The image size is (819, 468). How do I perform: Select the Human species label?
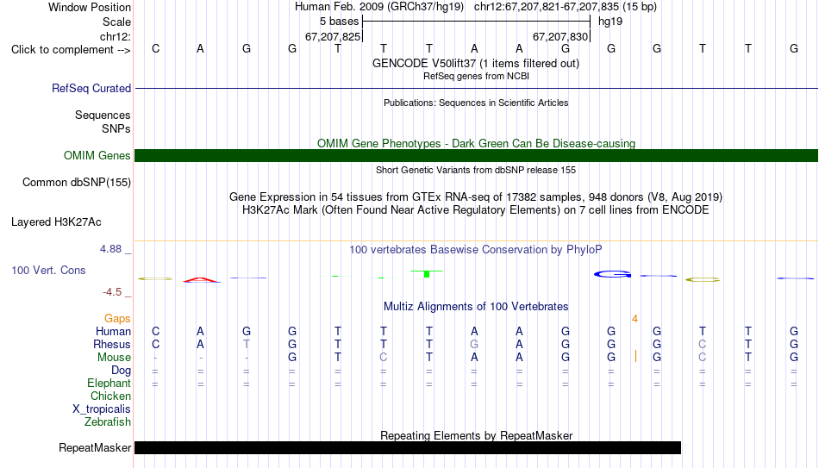[113, 332]
